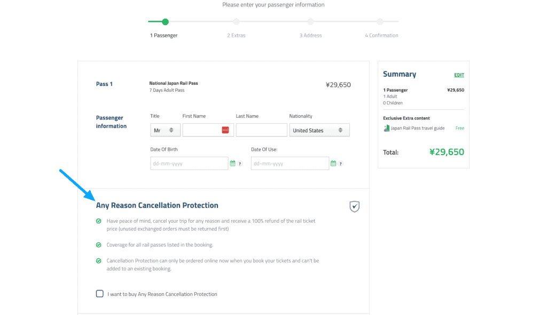Viewport: 547px width, 315px height.
Task: Click the Japan Rail Pass travel guide icon
Action: coord(387,128)
